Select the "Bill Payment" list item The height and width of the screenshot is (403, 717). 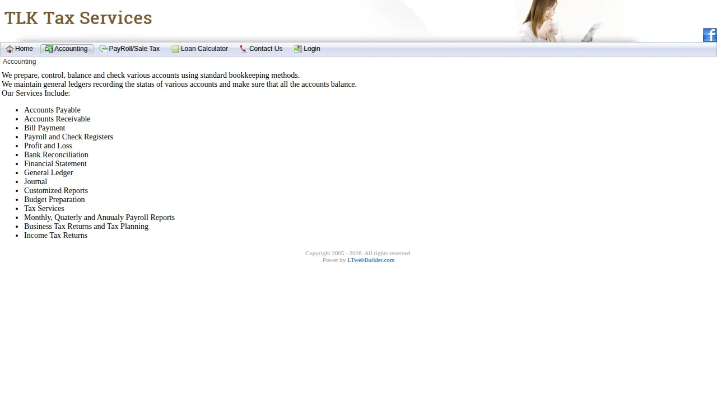pyautogui.click(x=45, y=128)
